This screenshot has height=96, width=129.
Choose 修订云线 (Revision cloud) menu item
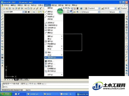point(54,71)
